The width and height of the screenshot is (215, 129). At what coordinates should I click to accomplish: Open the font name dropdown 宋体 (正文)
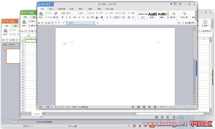click(x=70, y=13)
